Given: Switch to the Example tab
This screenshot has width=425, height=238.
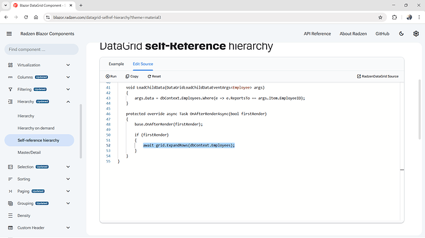Looking at the screenshot, I should (116, 64).
